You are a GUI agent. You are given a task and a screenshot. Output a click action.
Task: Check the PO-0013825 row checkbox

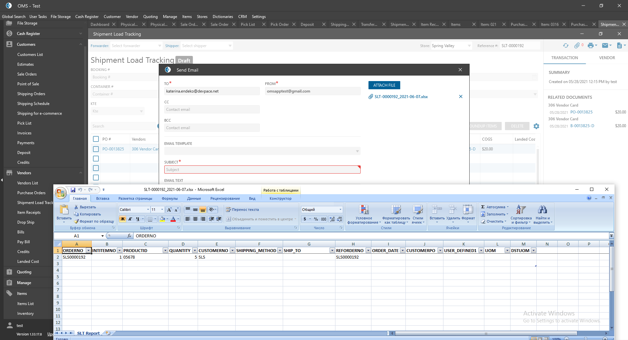point(96,149)
